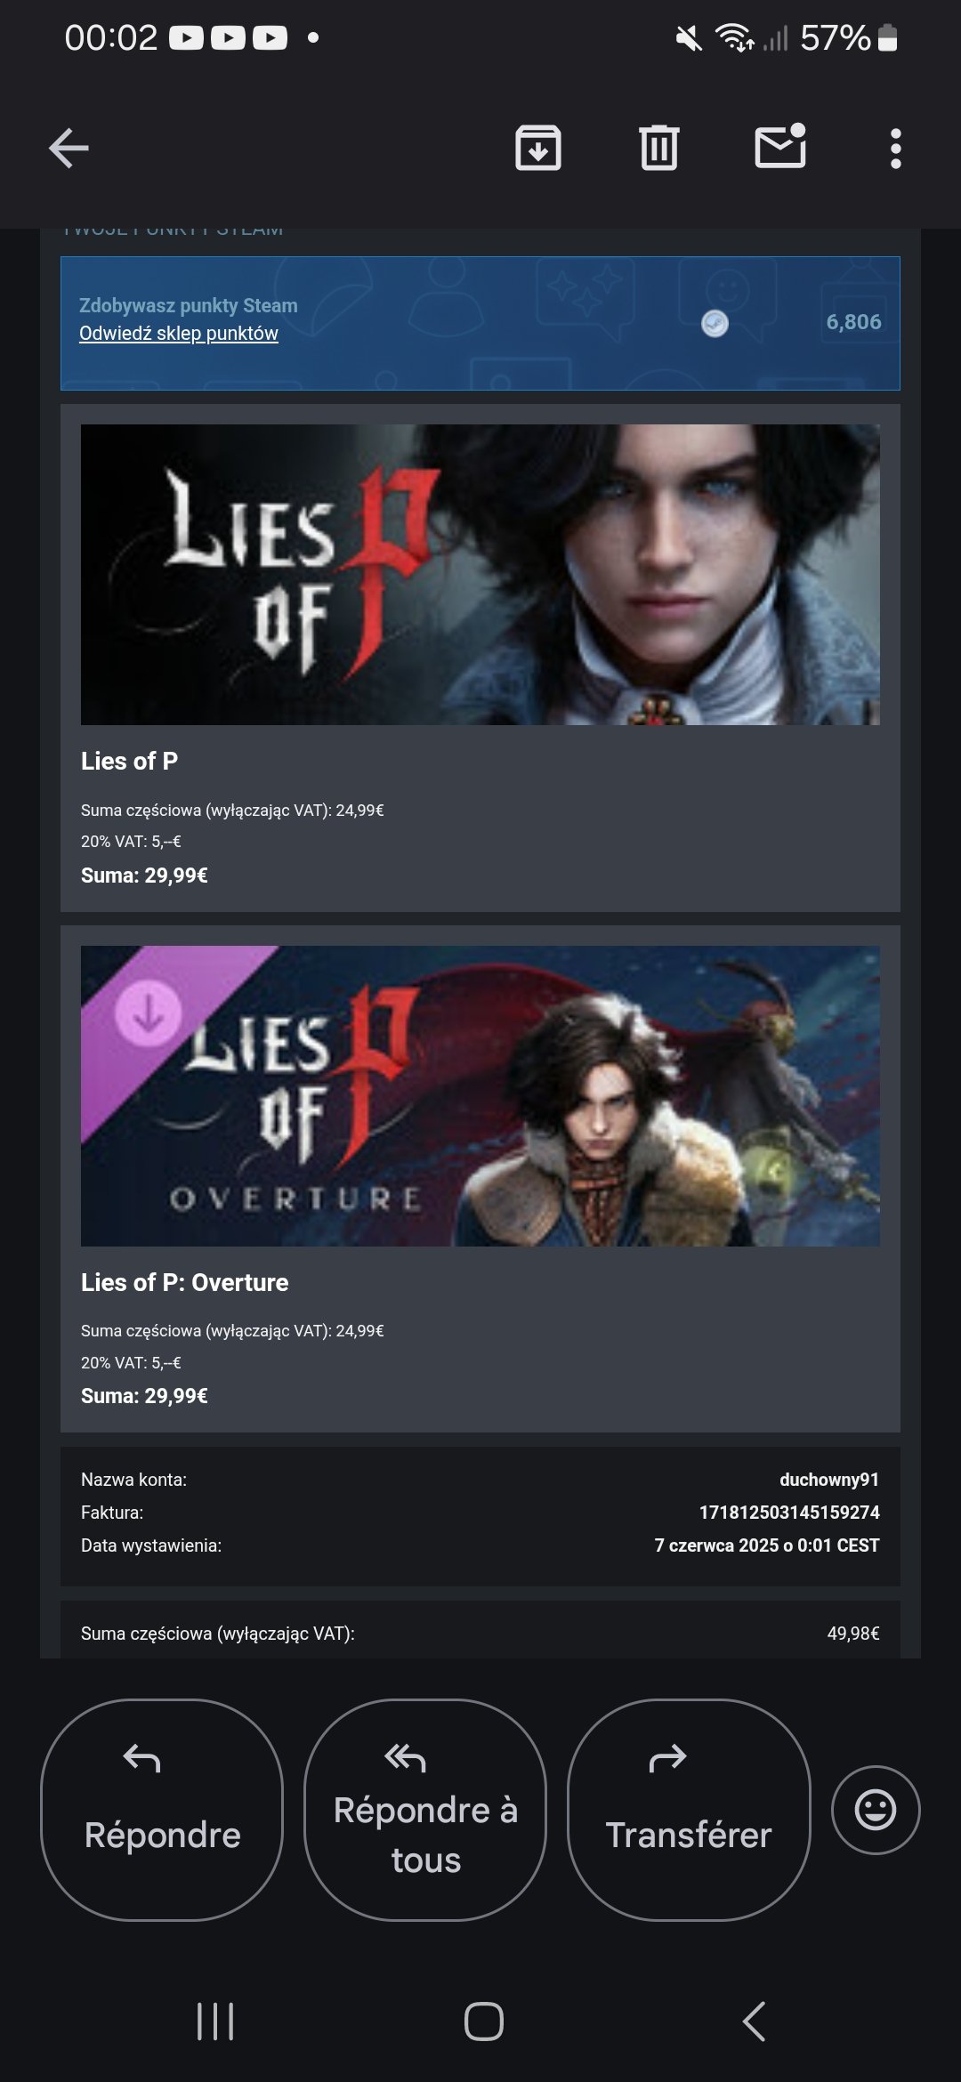961x2082 pixels.
Task: Tap Android home button
Action: coord(484,2021)
